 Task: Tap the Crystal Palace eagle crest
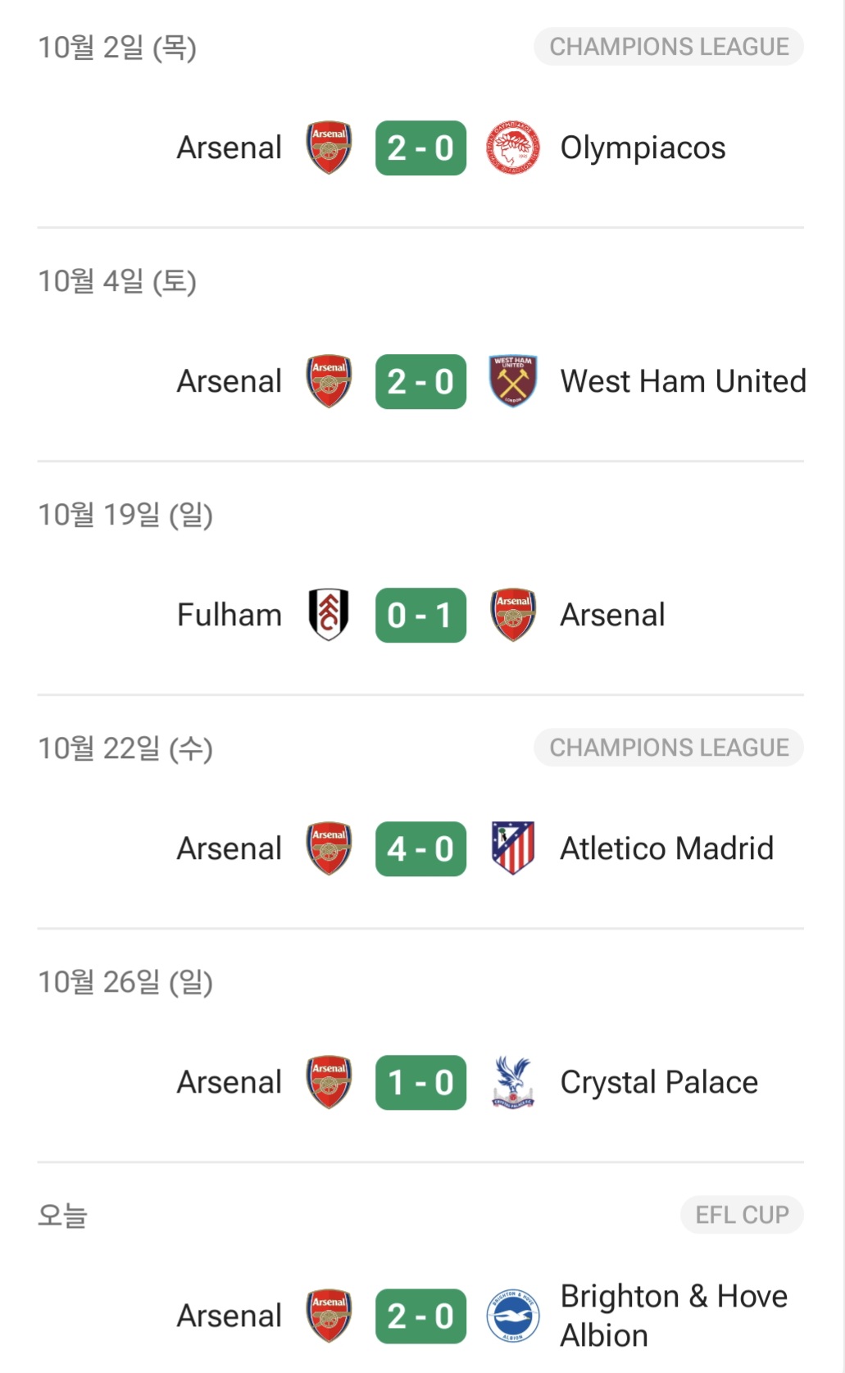[x=512, y=1082]
